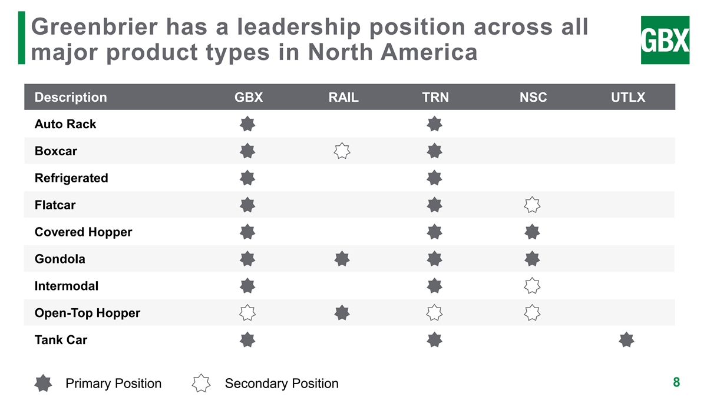This screenshot has width=707, height=397.
Task: Click the Description column header
Action: (x=71, y=98)
